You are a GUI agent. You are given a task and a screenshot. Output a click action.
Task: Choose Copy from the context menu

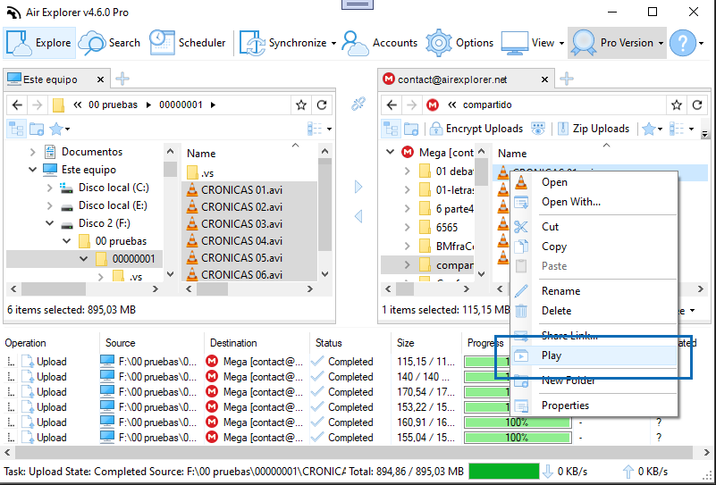pos(594,247)
